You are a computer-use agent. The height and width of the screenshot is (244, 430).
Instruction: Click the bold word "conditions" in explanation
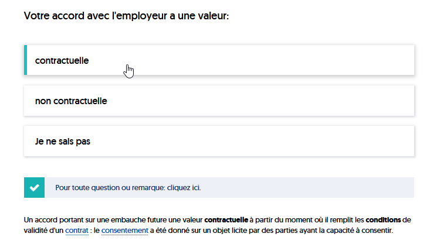click(383, 220)
